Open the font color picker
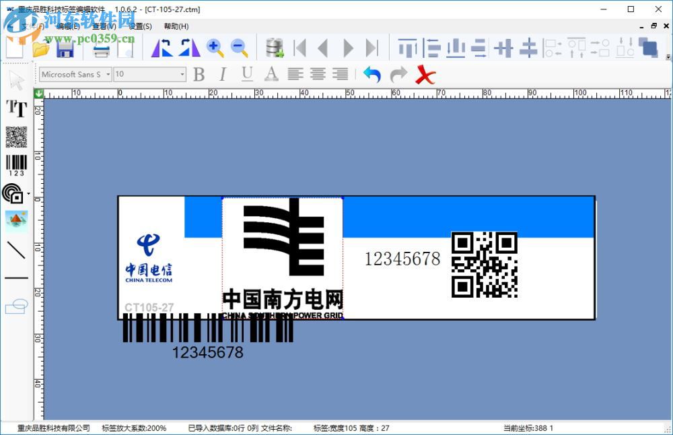The width and height of the screenshot is (673, 435). point(269,75)
